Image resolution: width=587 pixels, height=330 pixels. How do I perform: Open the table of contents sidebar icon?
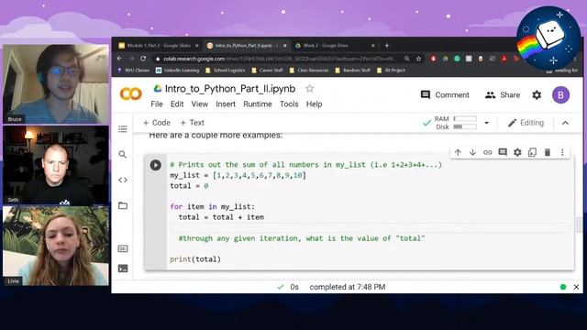tap(123, 129)
